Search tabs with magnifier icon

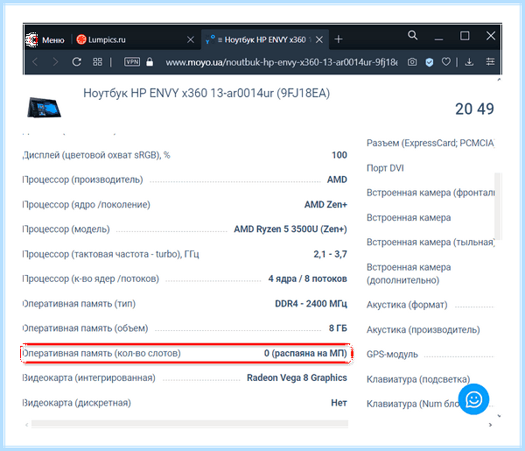click(412, 35)
